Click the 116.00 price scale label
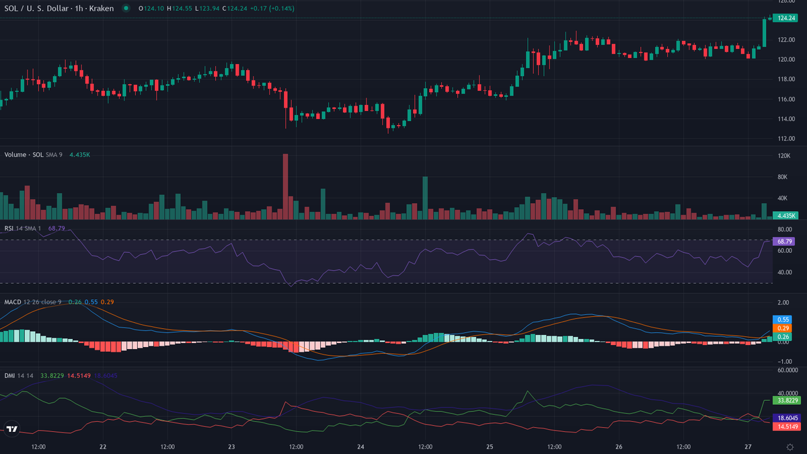Viewport: 807px width, 454px height. [x=787, y=100]
